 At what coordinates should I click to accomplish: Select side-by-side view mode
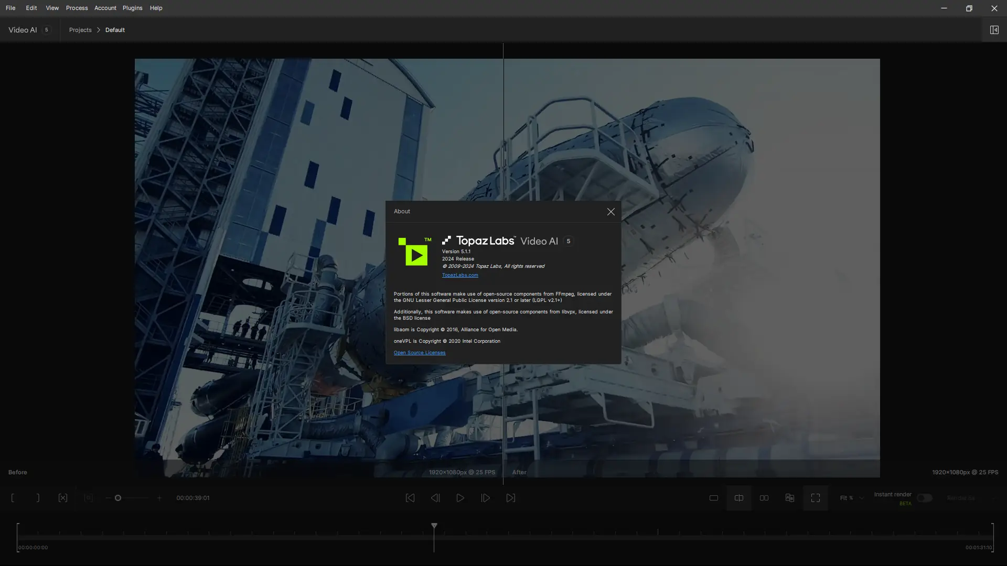point(764,498)
